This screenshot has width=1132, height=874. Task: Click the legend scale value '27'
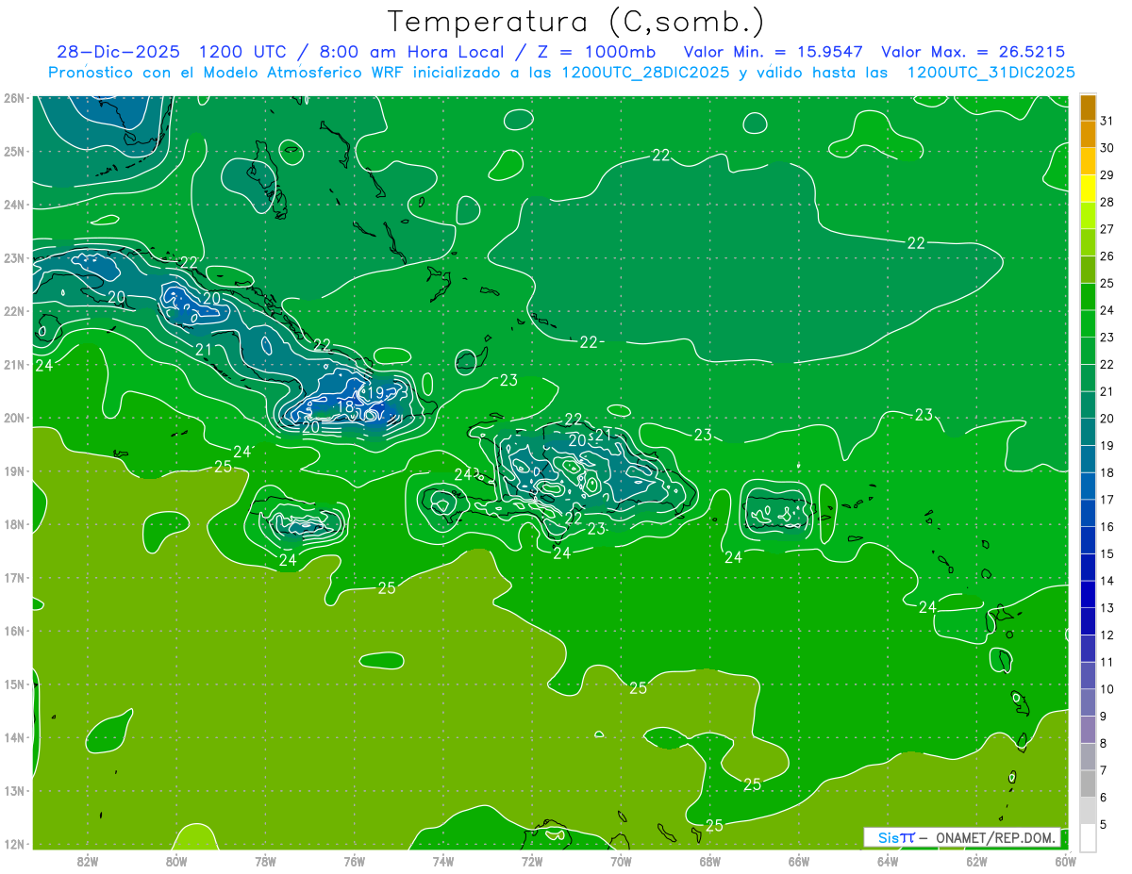point(1107,229)
